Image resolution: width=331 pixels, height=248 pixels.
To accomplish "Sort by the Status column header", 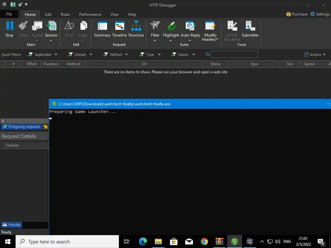I will 215,64.
